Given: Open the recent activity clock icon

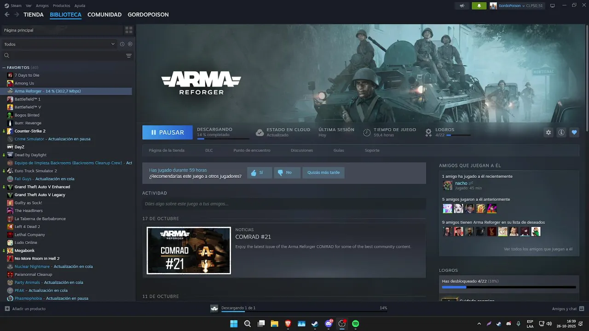Looking at the screenshot, I should click(x=122, y=44).
